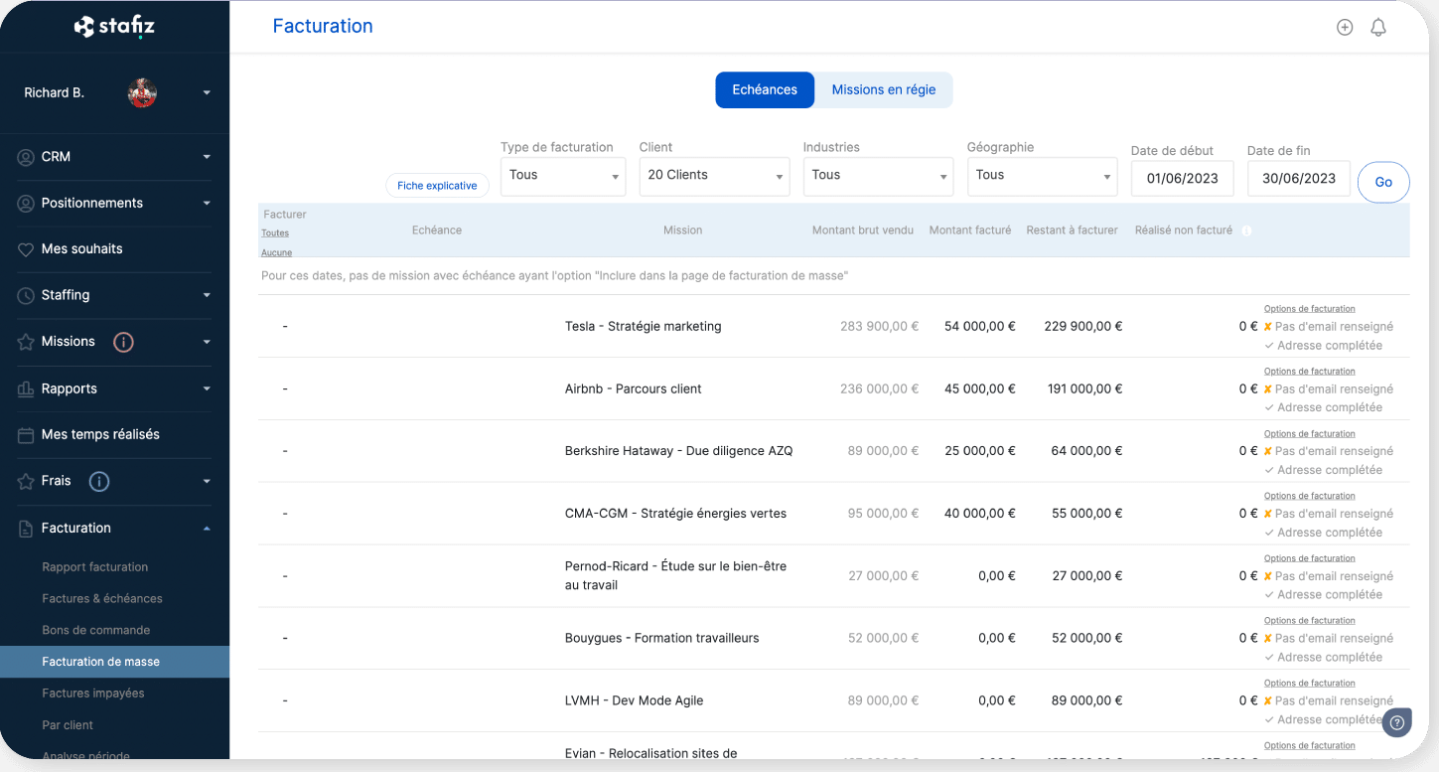Image resolution: width=1439 pixels, height=772 pixels.
Task: Open Bons de commande submenu item
Action: click(96, 631)
